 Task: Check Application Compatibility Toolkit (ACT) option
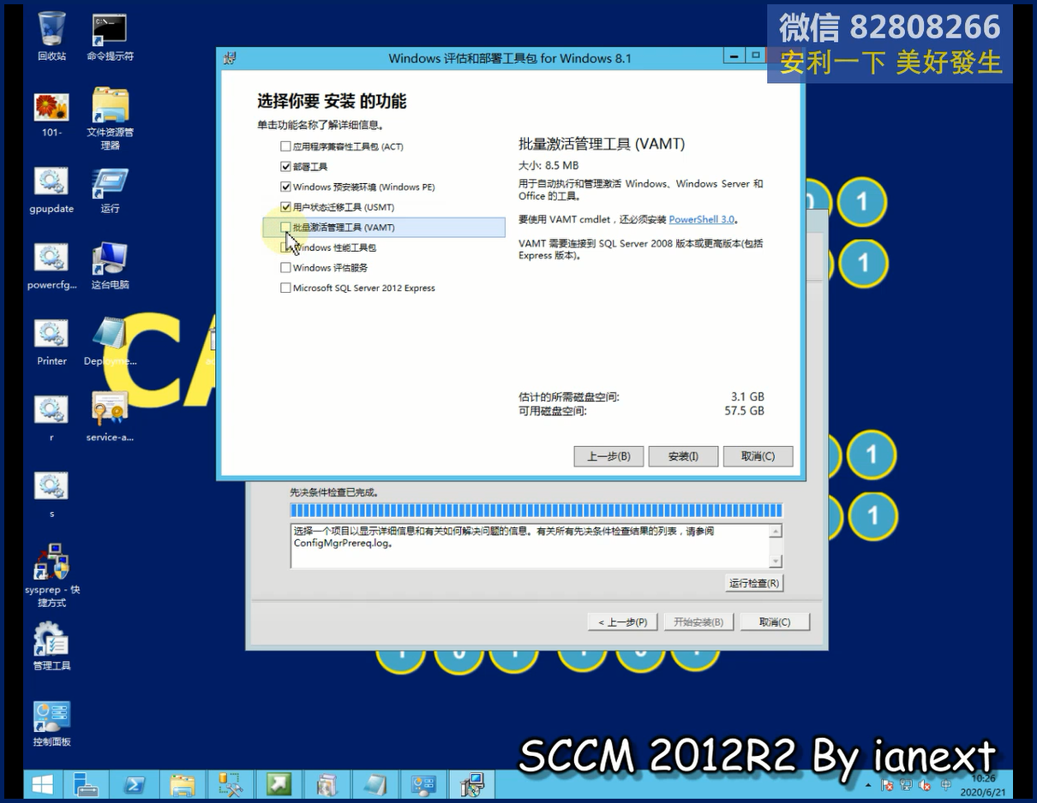tap(285, 146)
